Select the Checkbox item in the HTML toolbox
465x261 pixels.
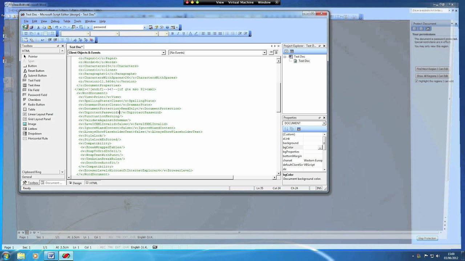34,100
